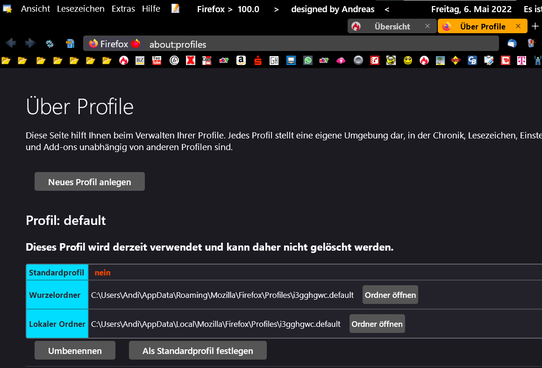Close the Über Profile tab

(518, 26)
